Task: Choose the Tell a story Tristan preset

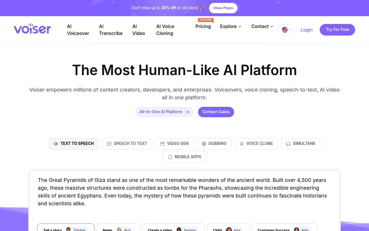Action: (66, 228)
